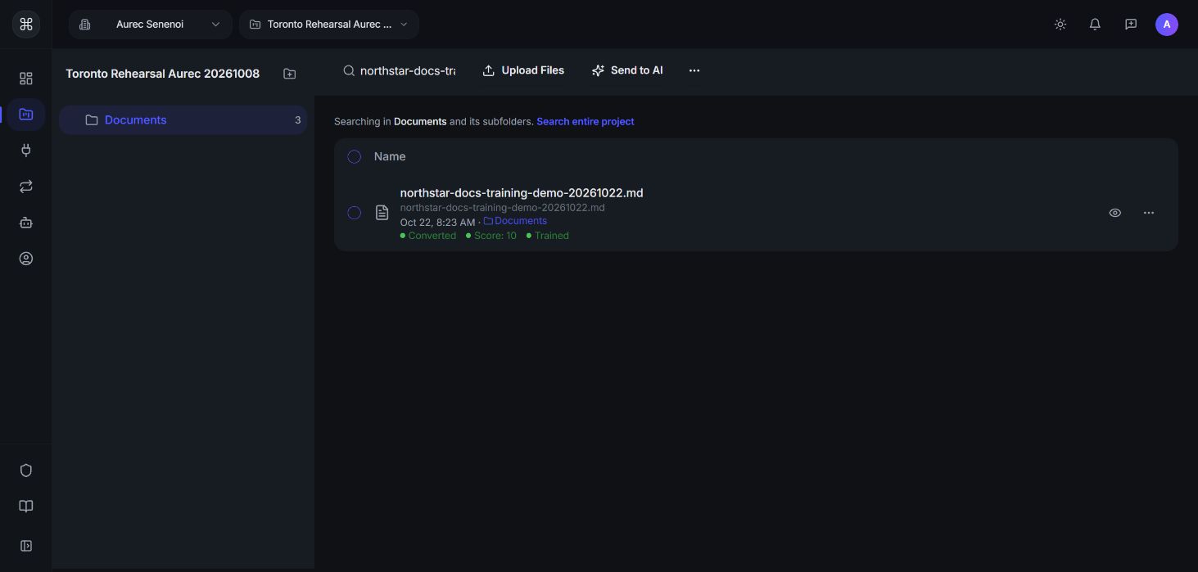Open the user avatar A
1198x572 pixels.
[1167, 25]
